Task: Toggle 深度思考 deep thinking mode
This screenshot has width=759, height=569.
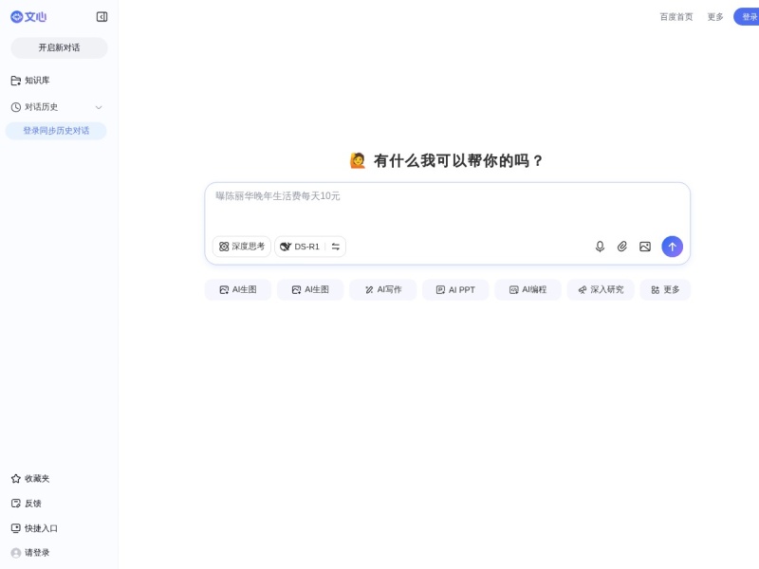Action: tap(241, 246)
